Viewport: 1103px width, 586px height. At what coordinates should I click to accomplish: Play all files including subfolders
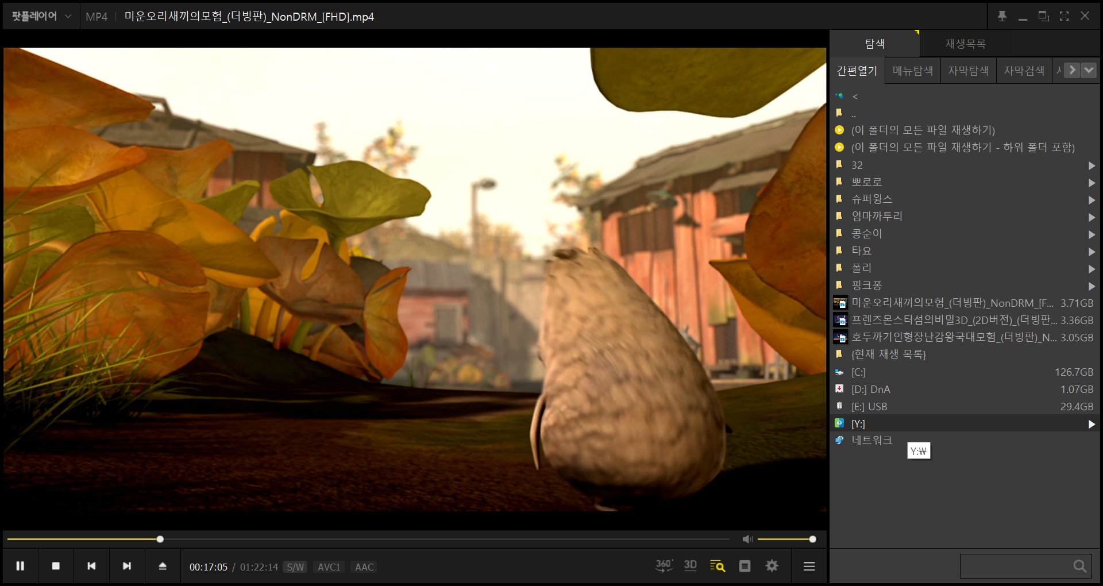(x=965, y=148)
